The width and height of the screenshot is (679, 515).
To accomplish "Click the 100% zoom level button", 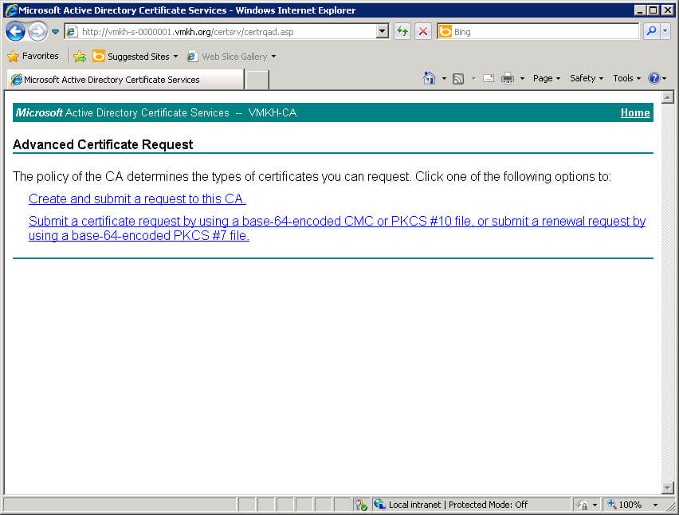I will pos(625,505).
